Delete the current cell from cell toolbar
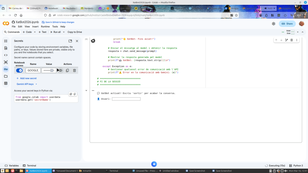 [291, 40]
